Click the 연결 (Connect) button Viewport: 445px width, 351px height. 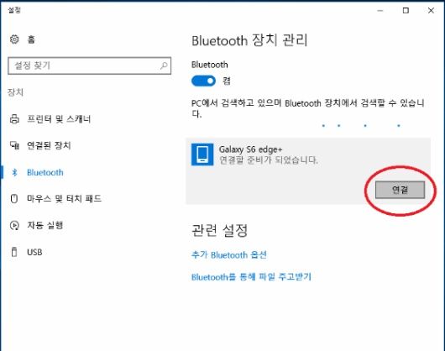pos(400,190)
